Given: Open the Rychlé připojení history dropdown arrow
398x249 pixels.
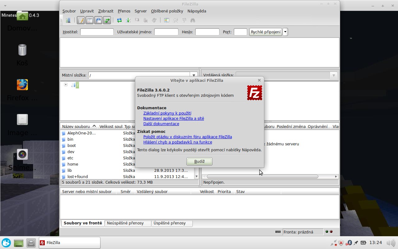Looking at the screenshot, I should (285, 32).
